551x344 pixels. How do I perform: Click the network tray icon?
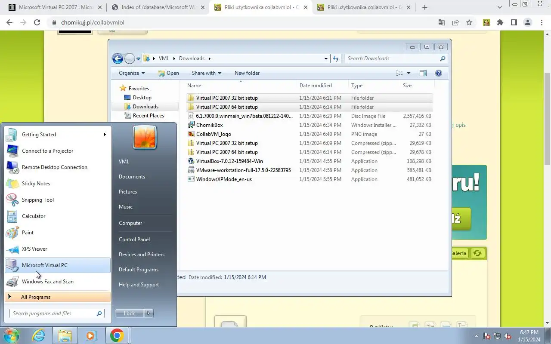tap(497, 336)
